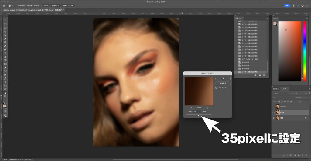Click the blue share button

tap(287, 6)
